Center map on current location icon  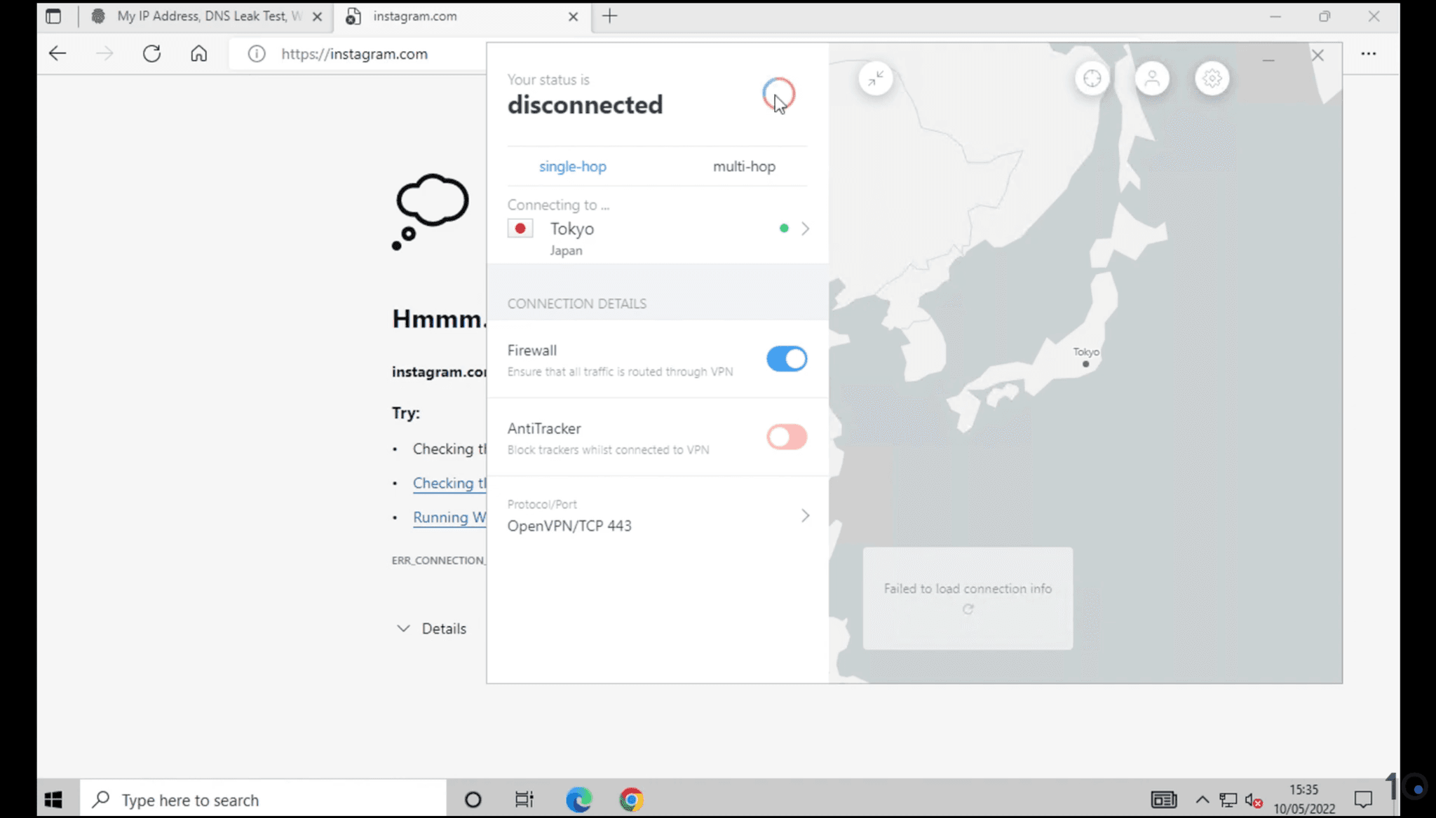1092,79
